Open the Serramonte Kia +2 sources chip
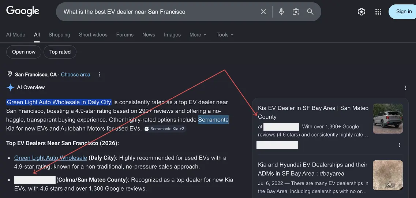 164,129
